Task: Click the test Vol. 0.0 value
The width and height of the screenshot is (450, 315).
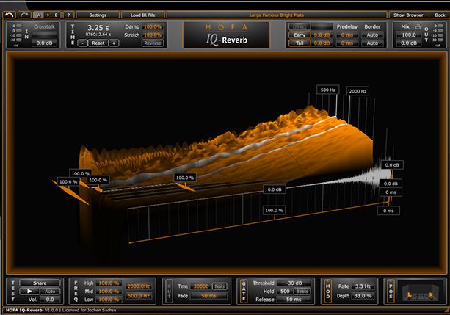Action: (50, 299)
